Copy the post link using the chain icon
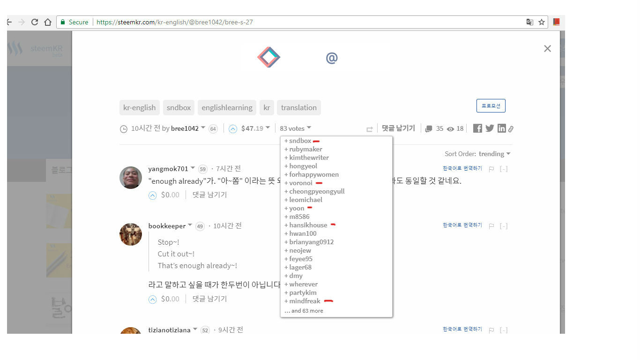The image size is (640, 360). pos(510,127)
